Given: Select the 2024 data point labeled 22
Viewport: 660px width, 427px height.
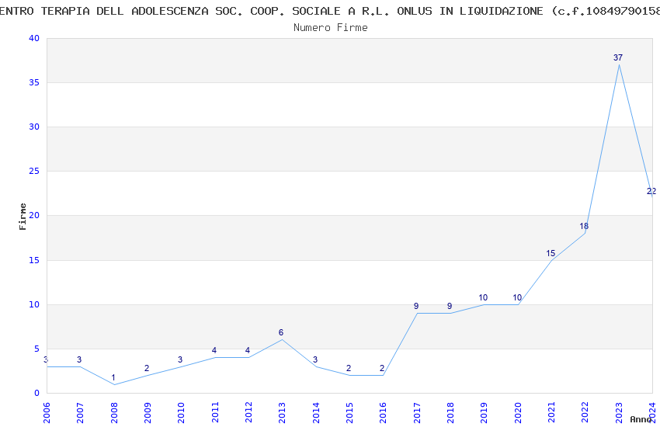Looking at the screenshot, I should click(x=651, y=197).
